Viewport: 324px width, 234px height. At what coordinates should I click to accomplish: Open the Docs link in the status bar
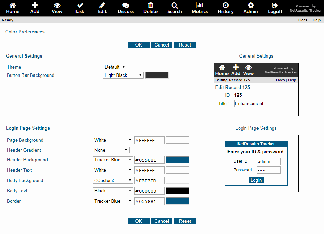[x=303, y=20]
